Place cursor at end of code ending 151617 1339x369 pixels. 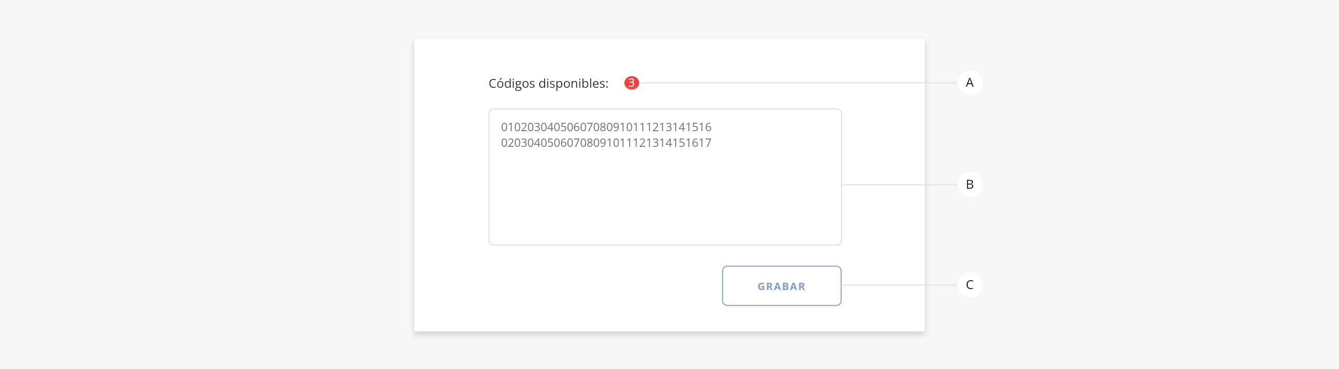[x=712, y=143]
